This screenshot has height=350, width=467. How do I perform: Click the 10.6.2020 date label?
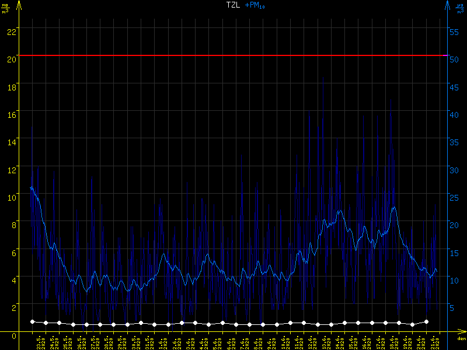tap(284, 341)
